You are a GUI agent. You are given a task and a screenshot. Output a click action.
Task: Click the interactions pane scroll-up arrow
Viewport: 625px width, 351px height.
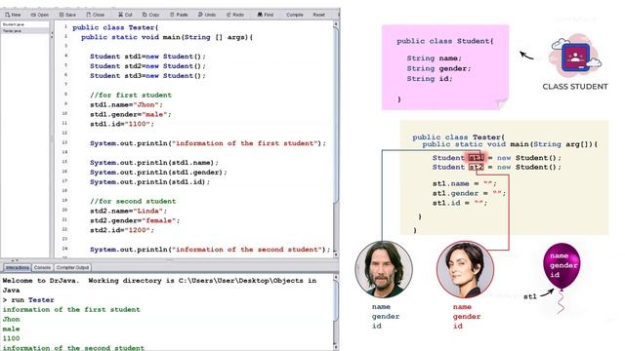tap(336, 277)
